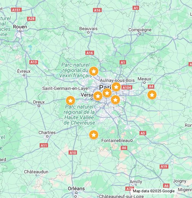Image resolution: width=192 pixels, height=198 pixels.
Task: Click the Rouen city label
Action: pyautogui.click(x=20, y=27)
